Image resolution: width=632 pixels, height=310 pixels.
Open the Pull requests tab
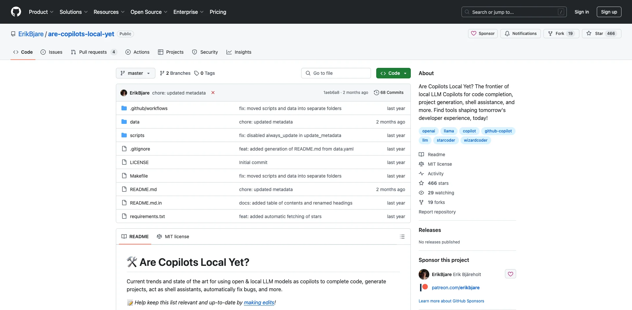point(94,52)
